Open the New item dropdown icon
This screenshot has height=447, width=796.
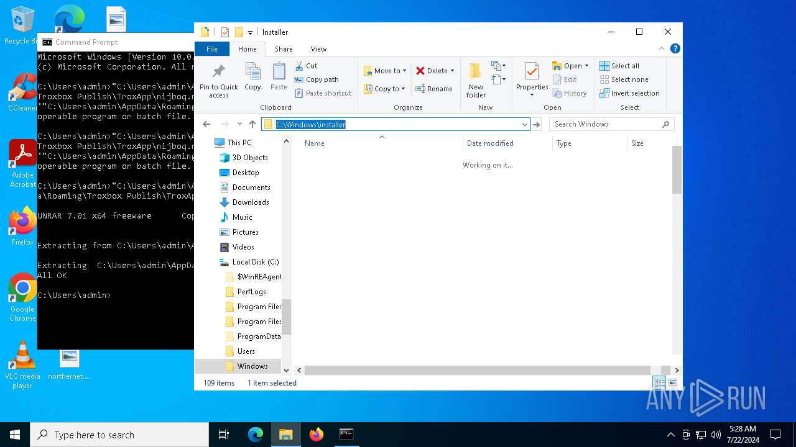pos(497,66)
